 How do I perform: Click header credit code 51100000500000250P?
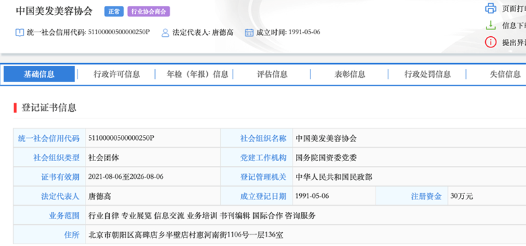pos(119,32)
